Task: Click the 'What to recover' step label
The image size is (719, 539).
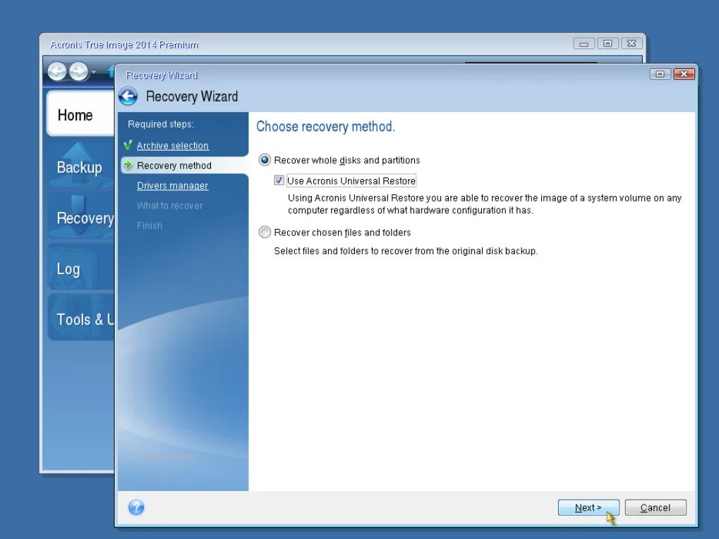Action: coord(169,206)
